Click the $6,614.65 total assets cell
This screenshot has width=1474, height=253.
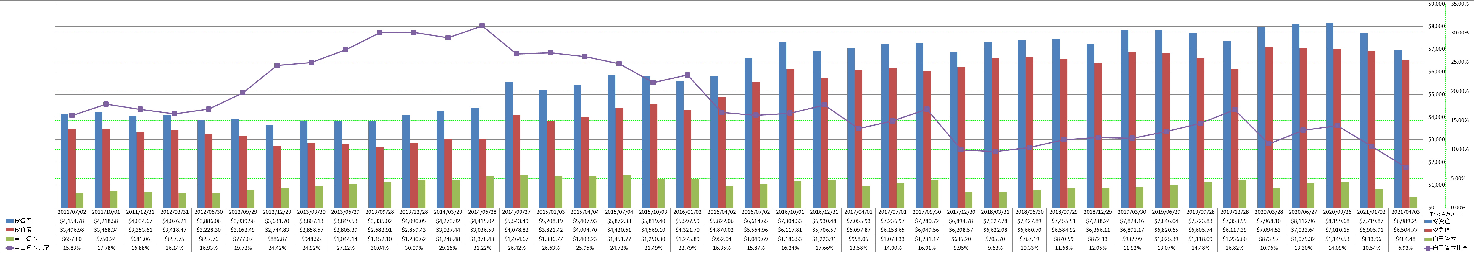(x=756, y=221)
